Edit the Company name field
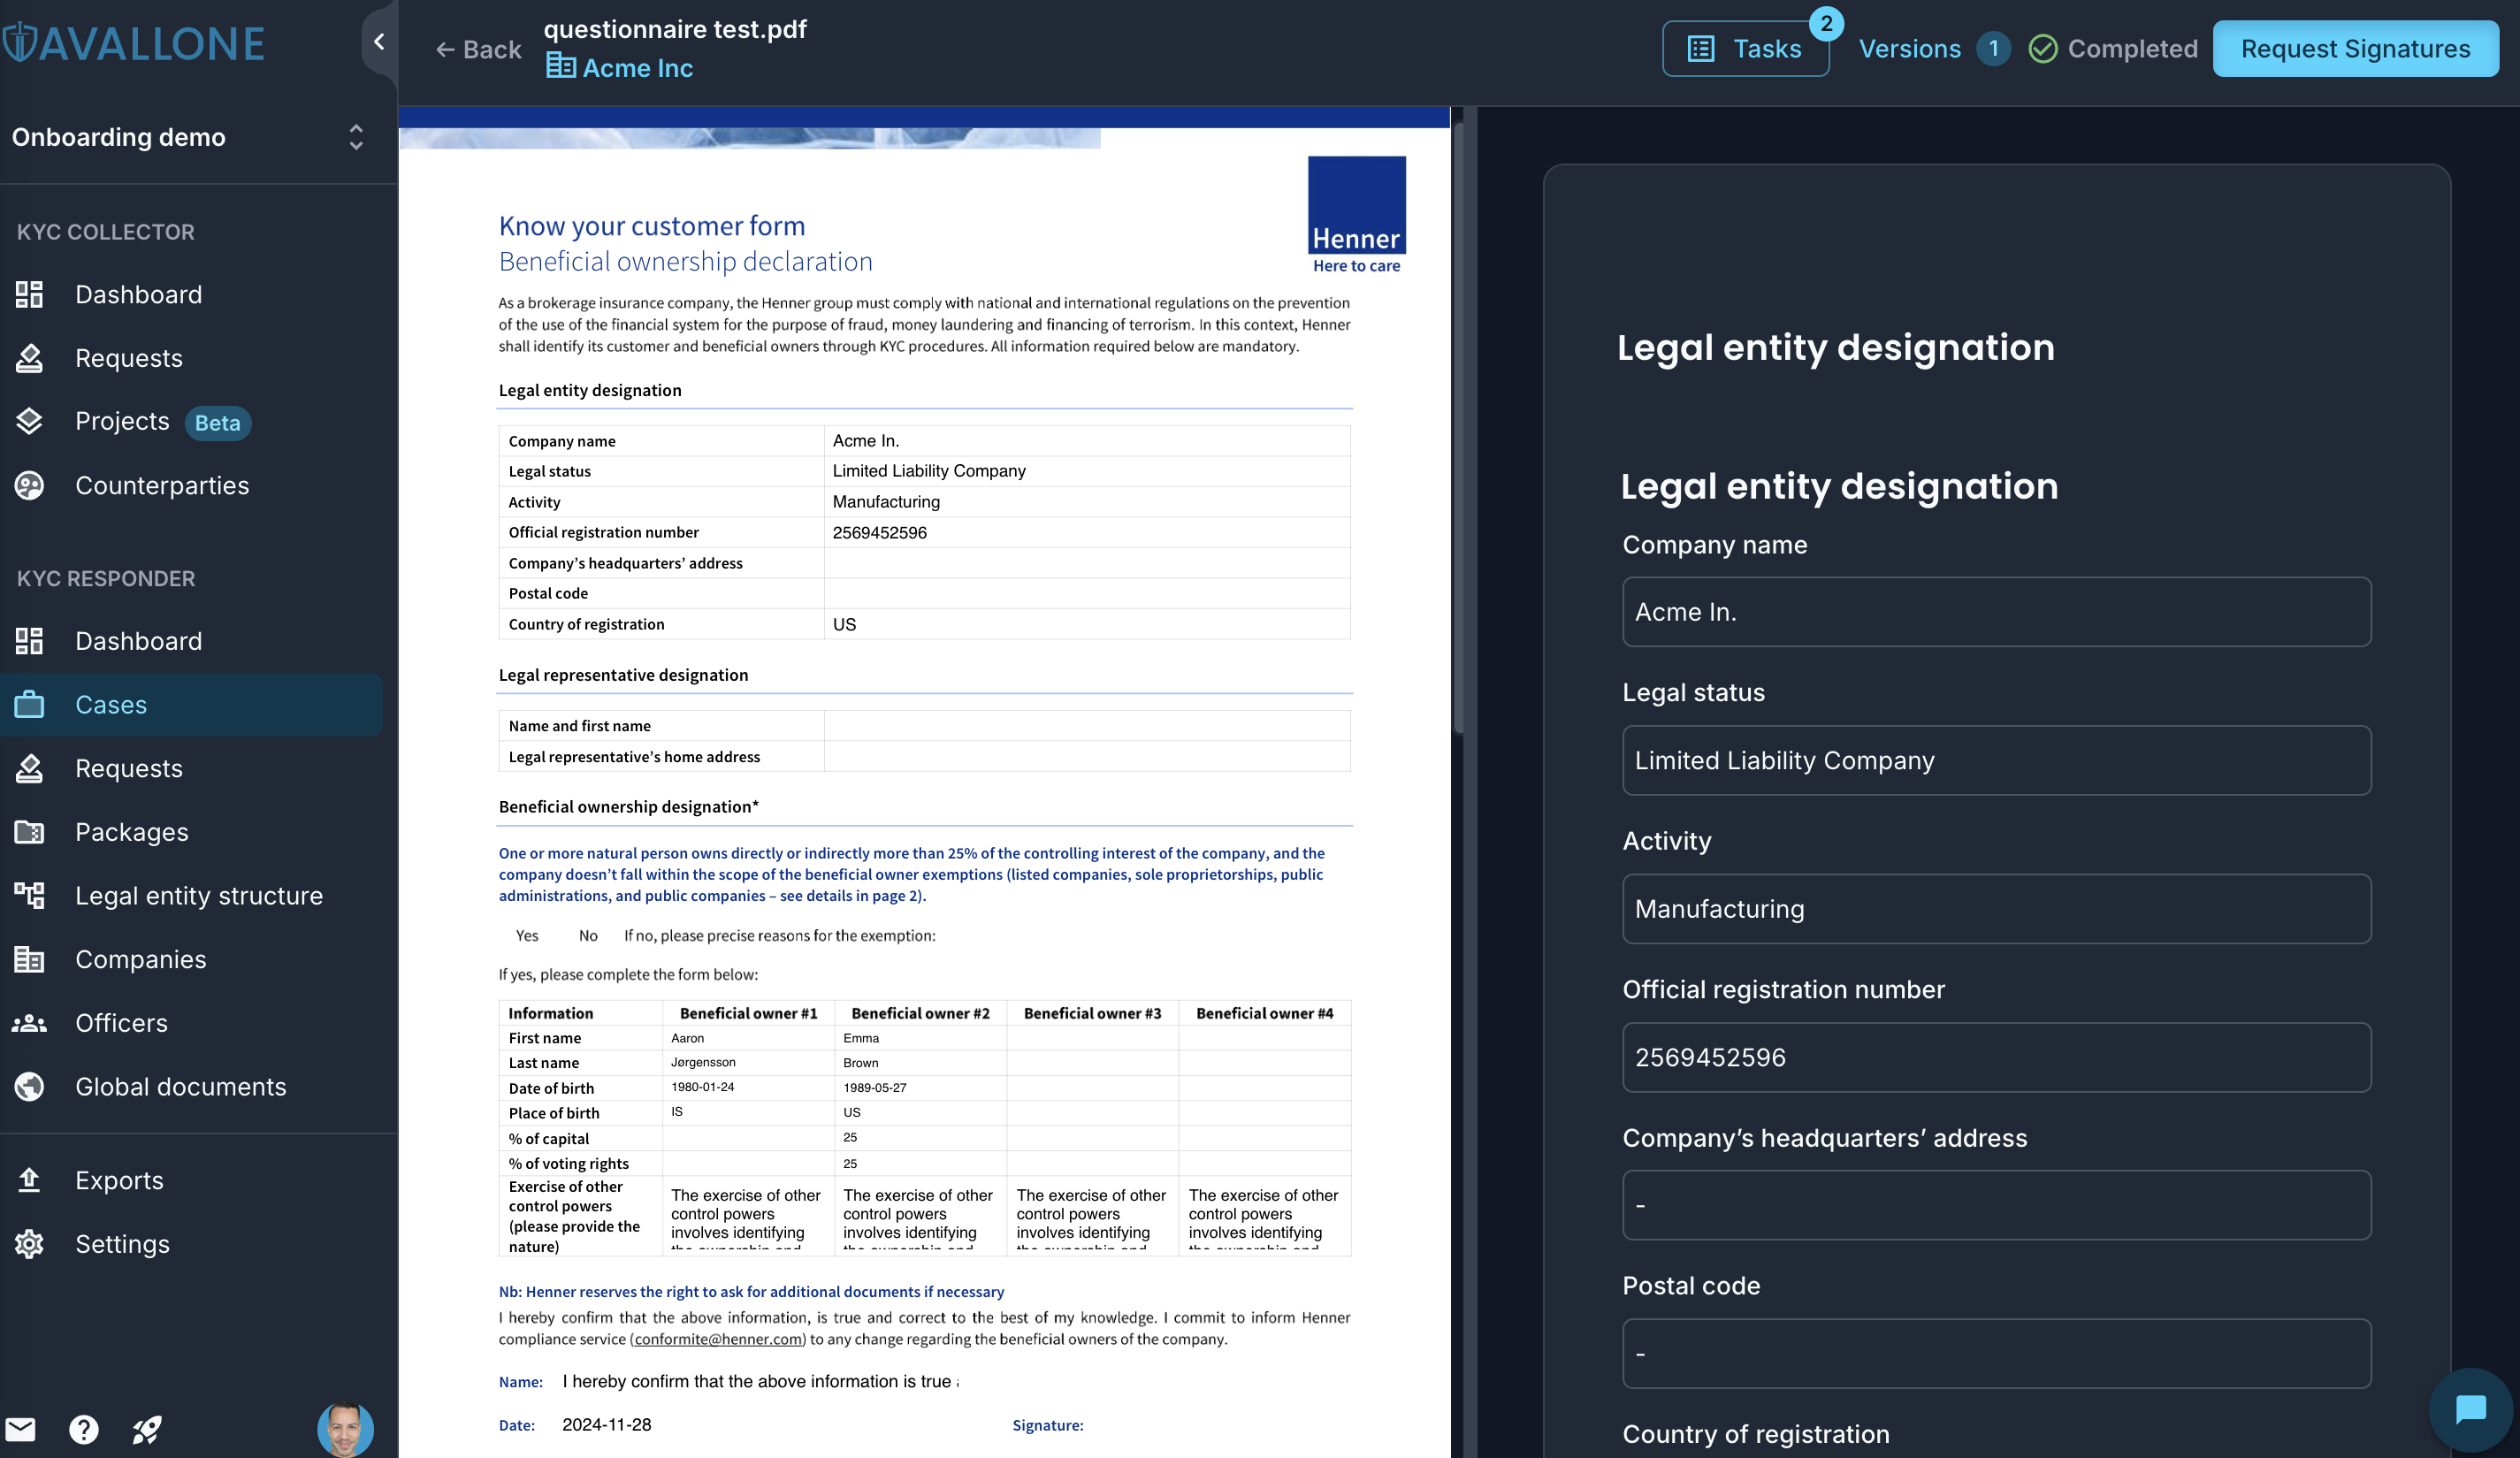The height and width of the screenshot is (1458, 2520). (1996, 612)
